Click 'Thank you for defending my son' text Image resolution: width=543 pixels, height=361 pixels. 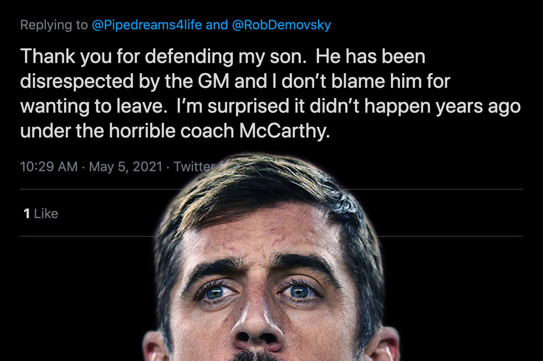click(x=163, y=57)
